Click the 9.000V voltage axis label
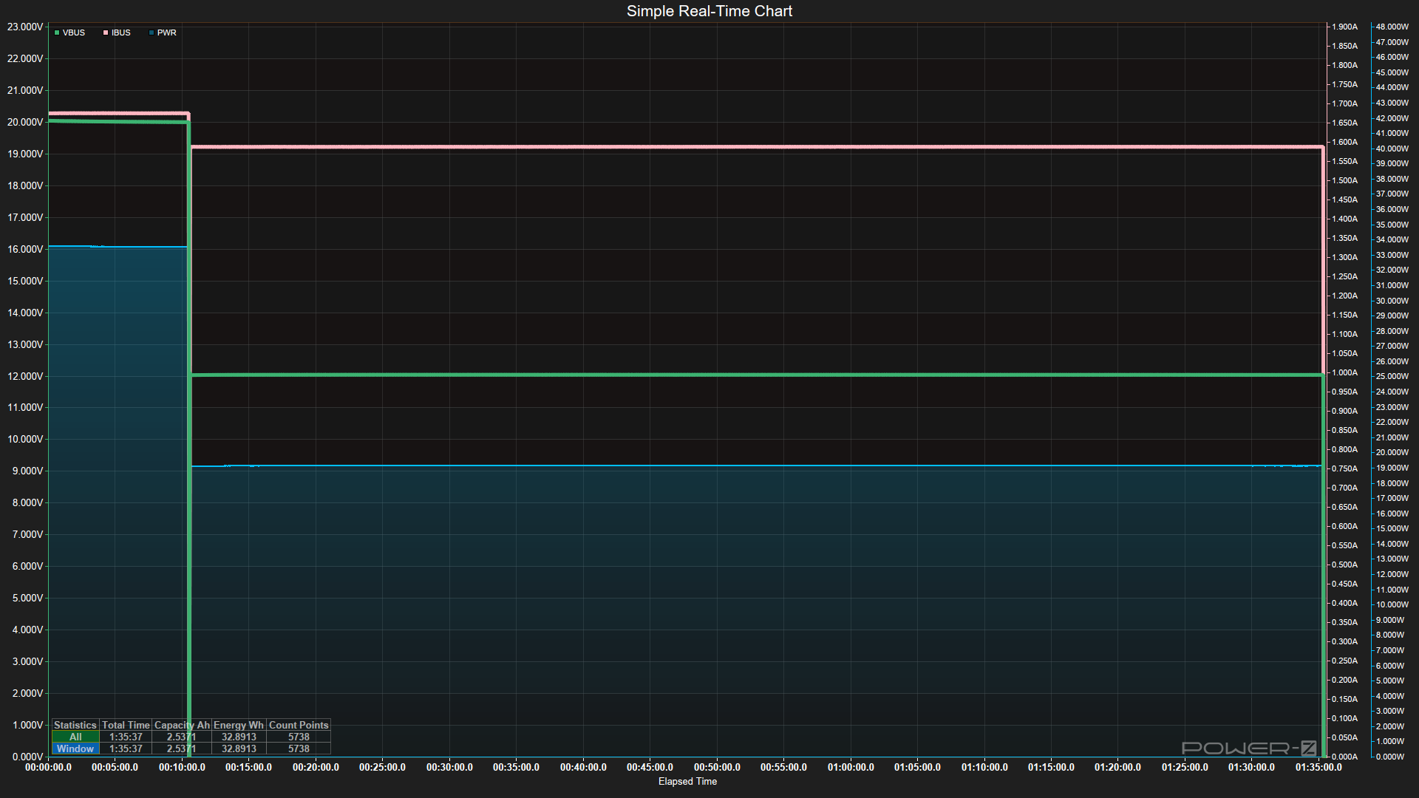1419x798 pixels. click(x=27, y=471)
